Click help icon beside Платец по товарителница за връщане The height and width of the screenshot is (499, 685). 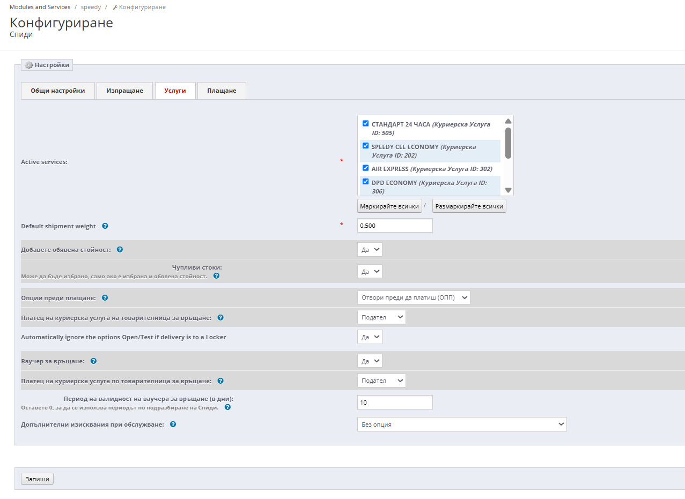click(220, 381)
